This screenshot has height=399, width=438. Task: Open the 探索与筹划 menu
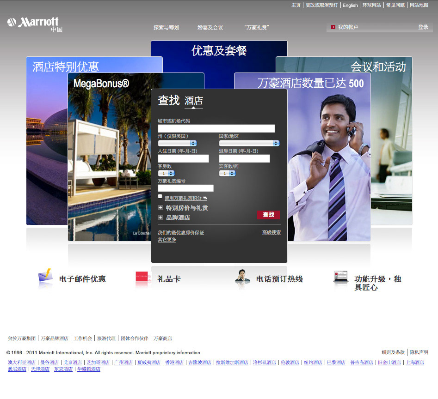click(x=166, y=28)
